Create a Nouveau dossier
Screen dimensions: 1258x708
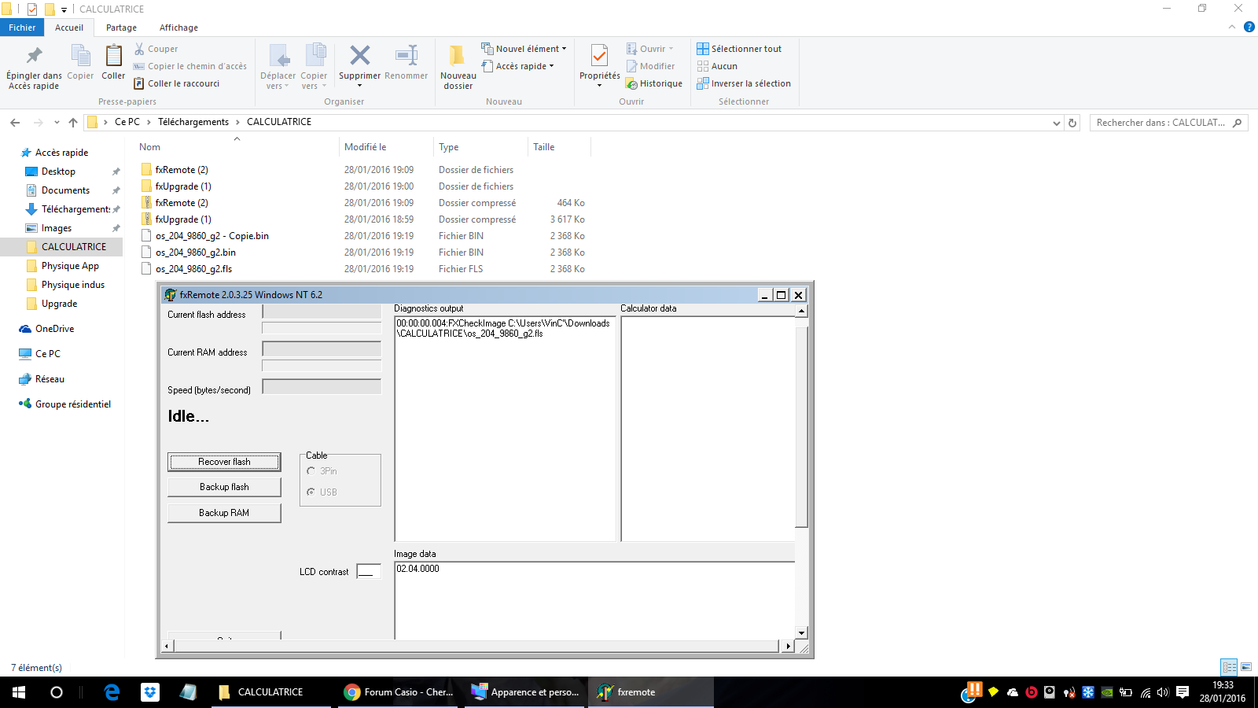click(458, 67)
